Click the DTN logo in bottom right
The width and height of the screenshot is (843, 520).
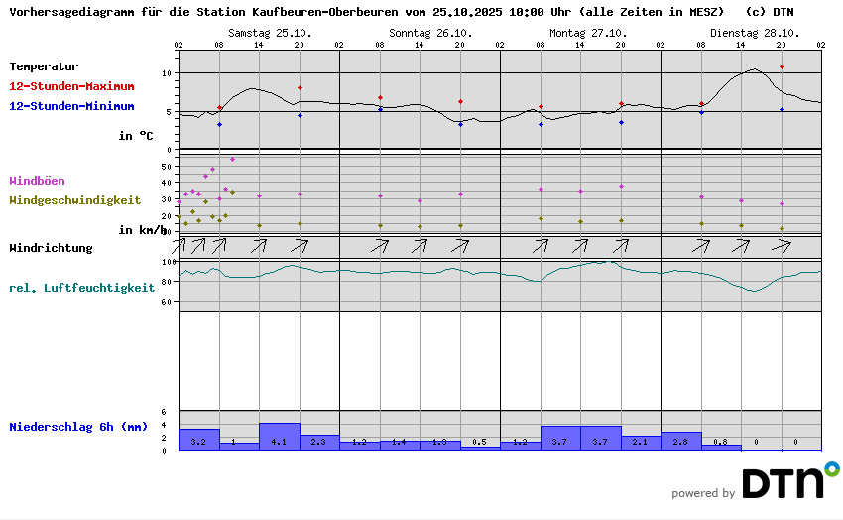click(783, 482)
